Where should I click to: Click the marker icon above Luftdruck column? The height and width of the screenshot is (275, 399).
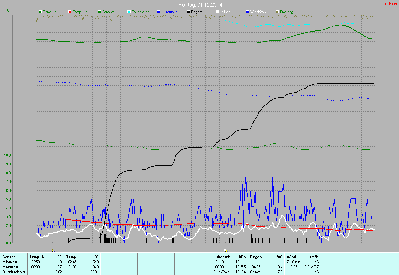[226, 251]
